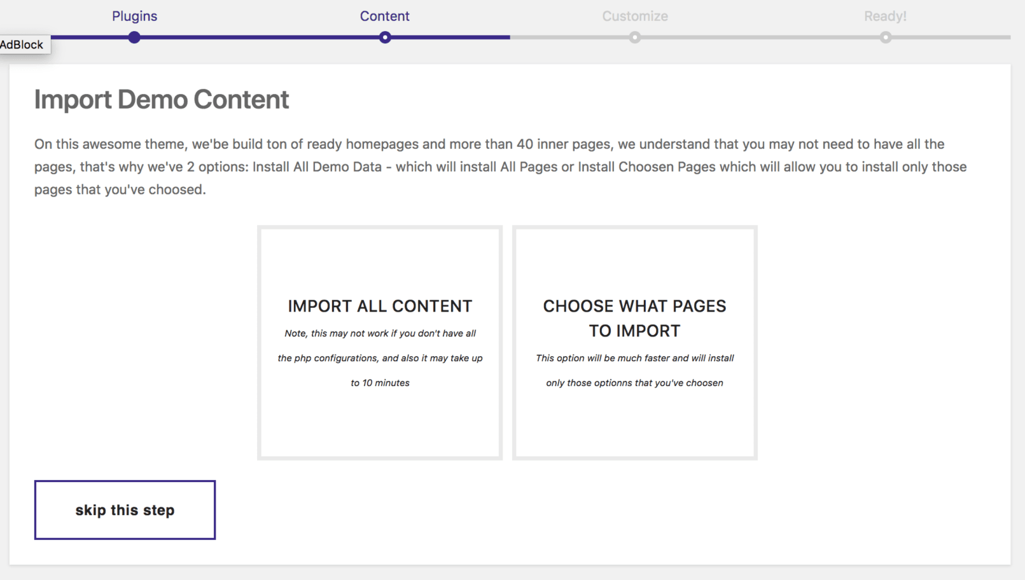1025x580 pixels.
Task: Open the Ready! step label
Action: [x=885, y=16]
